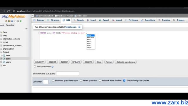
Task: Open the Privileges tab
Action: [131, 20]
